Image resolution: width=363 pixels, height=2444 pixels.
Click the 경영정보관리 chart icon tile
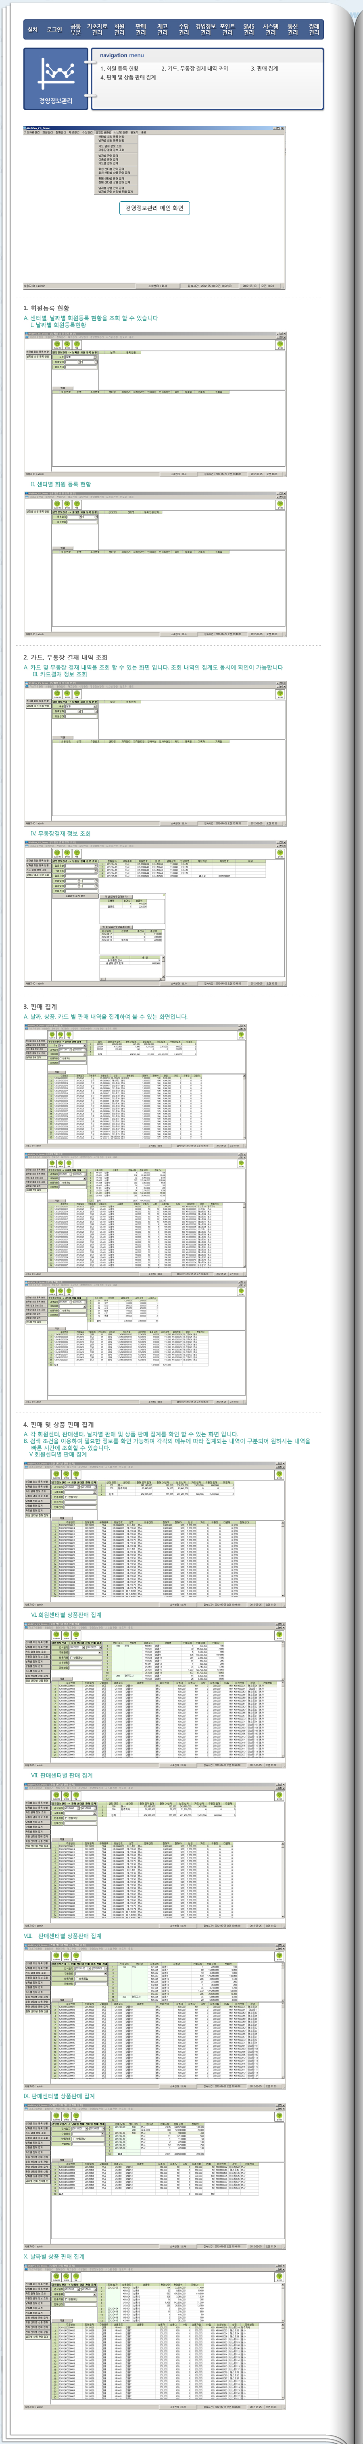(56, 78)
